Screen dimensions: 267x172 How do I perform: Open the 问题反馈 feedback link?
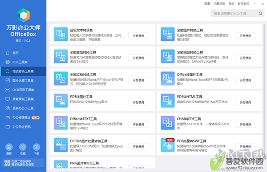219,4
